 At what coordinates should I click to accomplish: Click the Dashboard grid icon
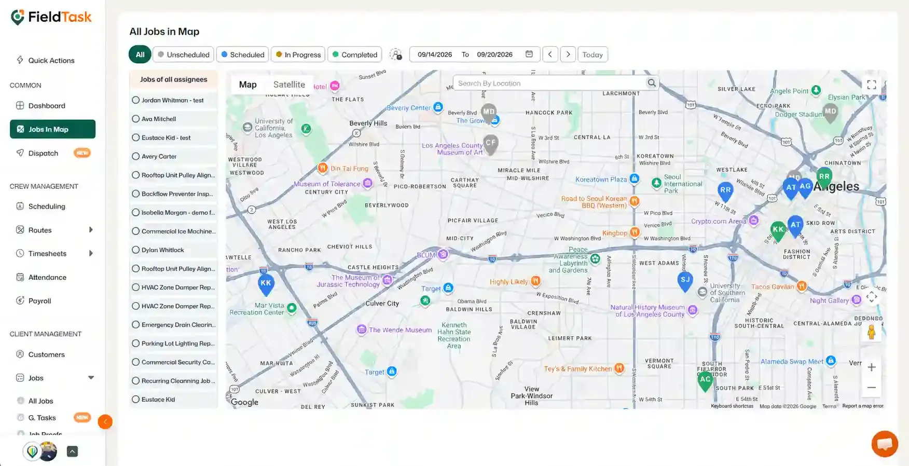tap(20, 105)
